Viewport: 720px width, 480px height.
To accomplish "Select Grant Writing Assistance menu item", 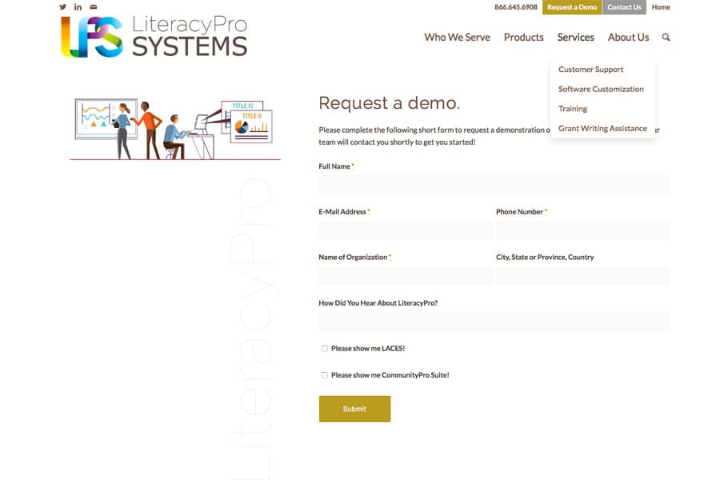I will (x=602, y=129).
